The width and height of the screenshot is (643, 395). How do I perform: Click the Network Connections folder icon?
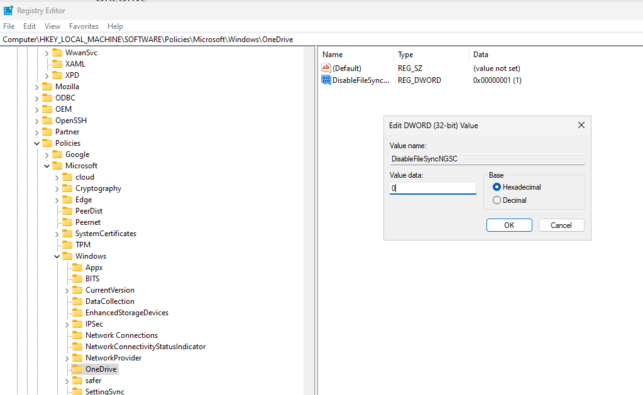(77, 335)
